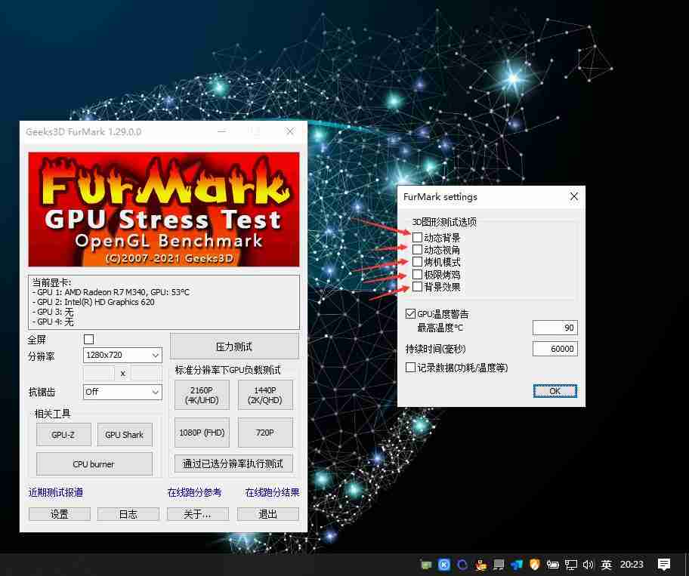
Task: Launch GPU Shark tool
Action: click(125, 435)
